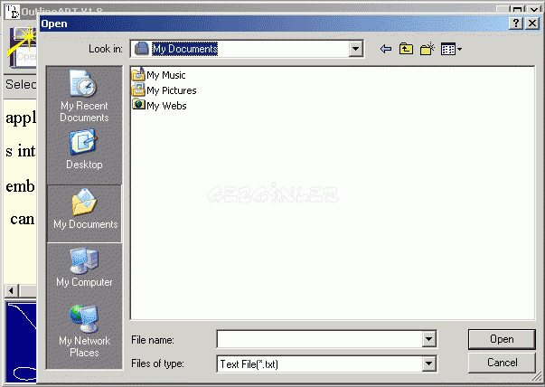Select the My Pictures folder
This screenshot has width=545, height=387.
(x=170, y=90)
